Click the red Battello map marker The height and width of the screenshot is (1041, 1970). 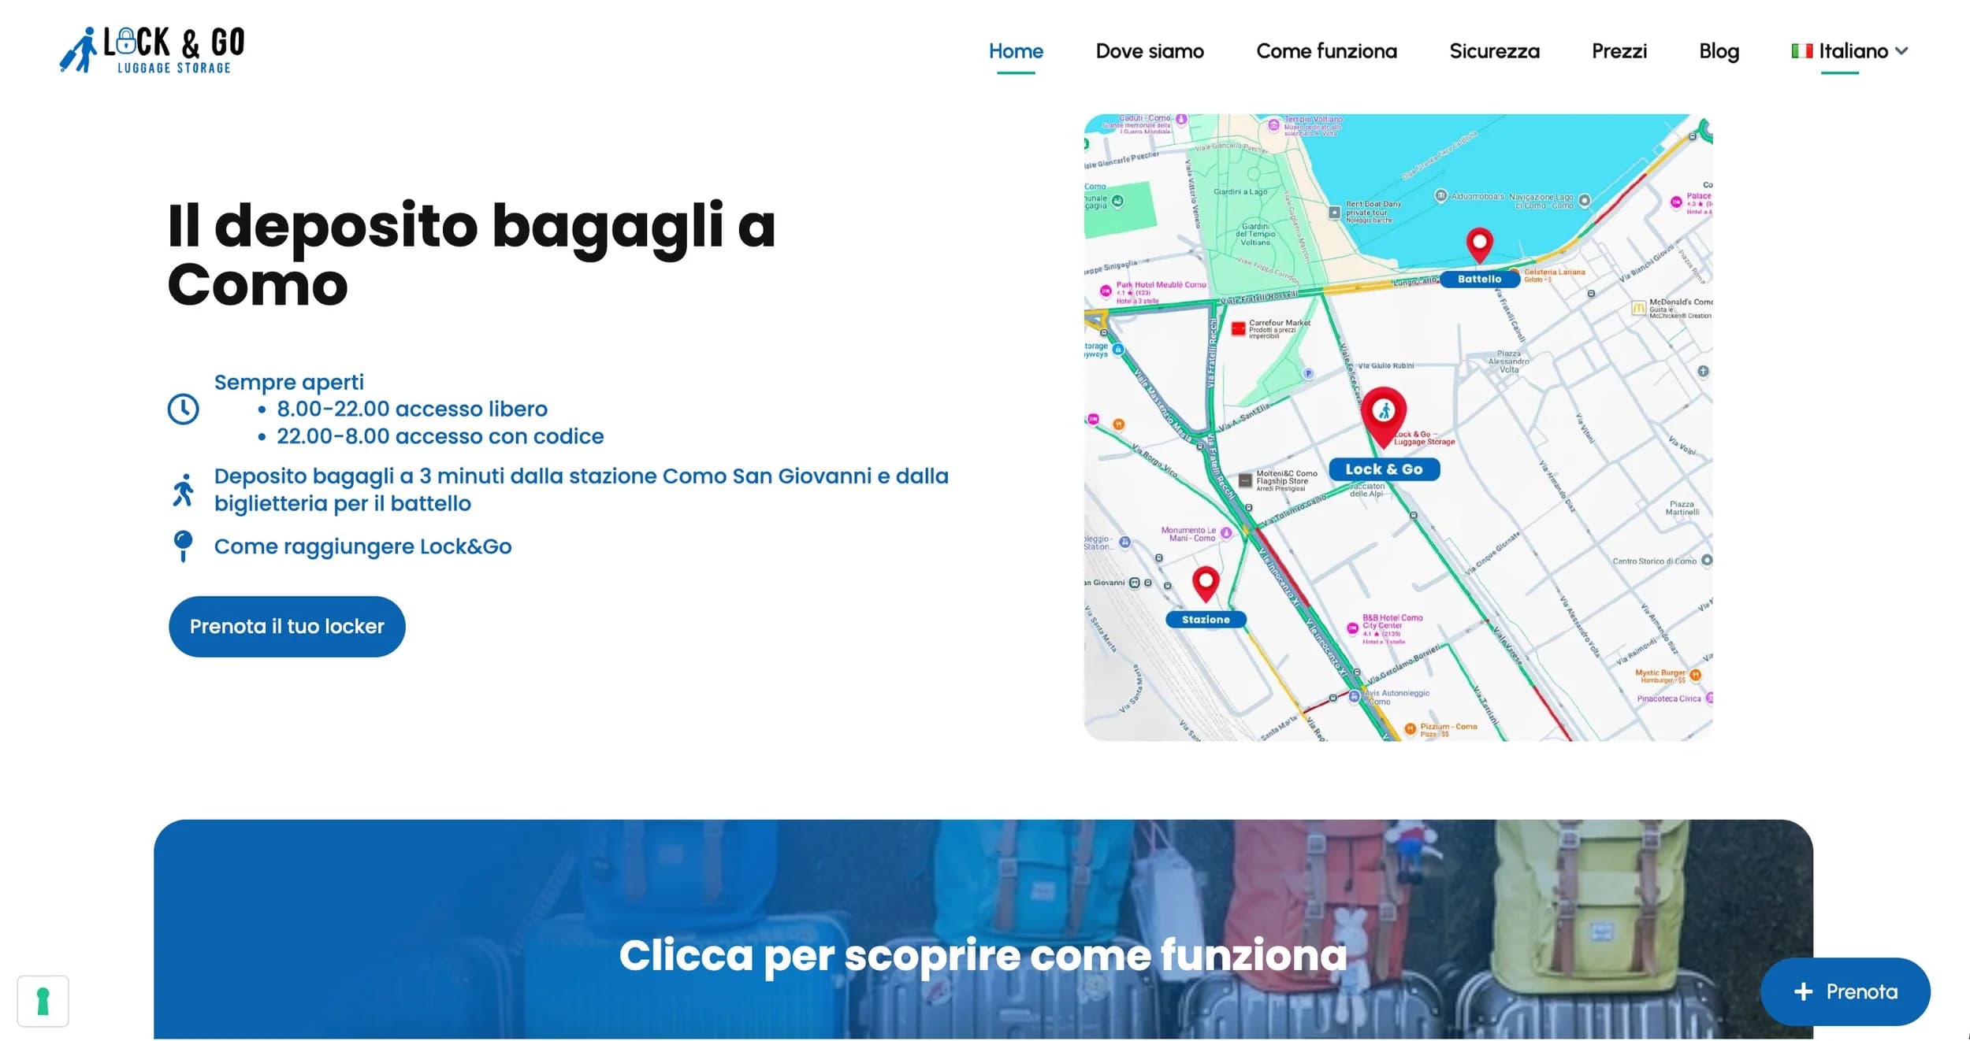(1479, 244)
